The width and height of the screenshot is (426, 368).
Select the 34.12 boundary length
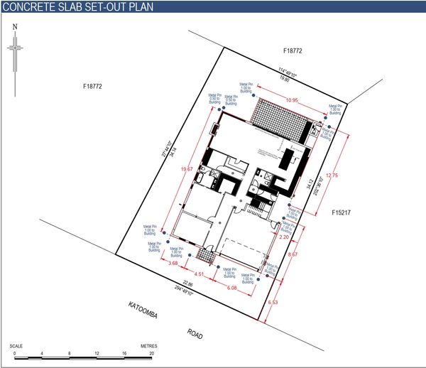click(x=310, y=184)
